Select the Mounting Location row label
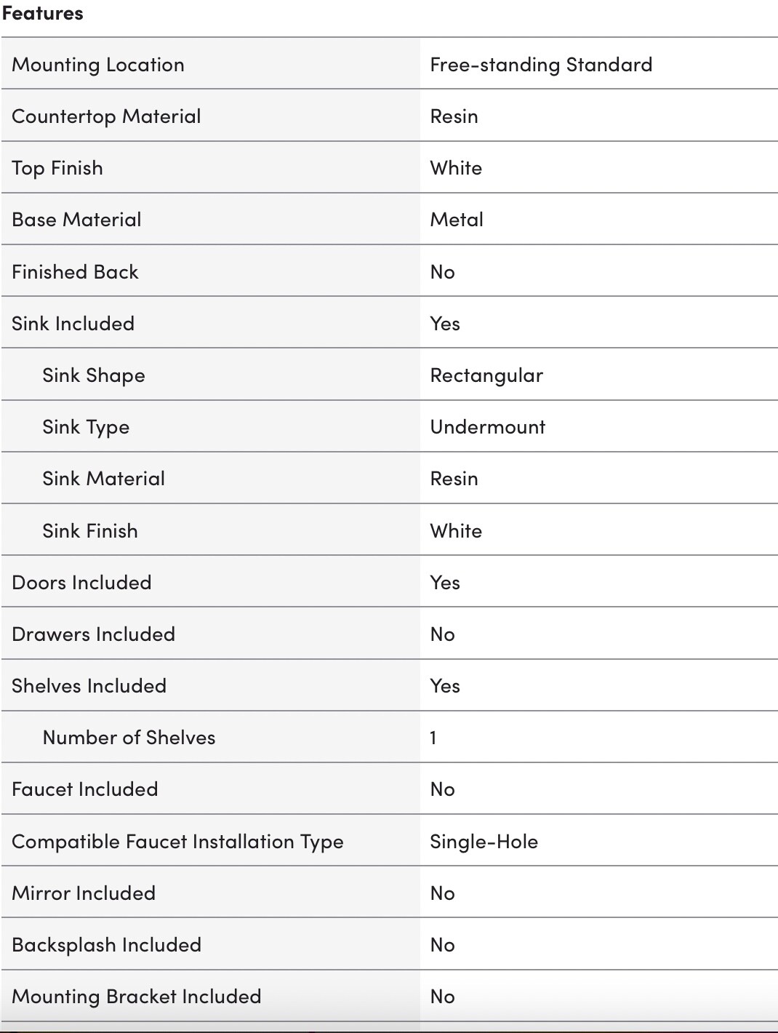The height and width of the screenshot is (1033, 778). click(x=98, y=65)
